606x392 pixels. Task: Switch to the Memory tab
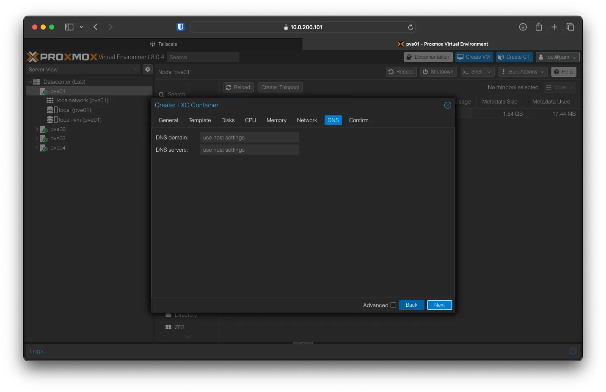(276, 120)
